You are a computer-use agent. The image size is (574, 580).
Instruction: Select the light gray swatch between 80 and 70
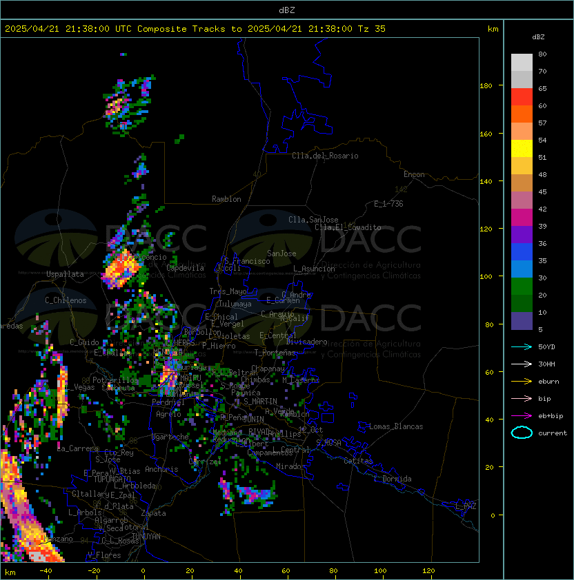[x=522, y=63]
